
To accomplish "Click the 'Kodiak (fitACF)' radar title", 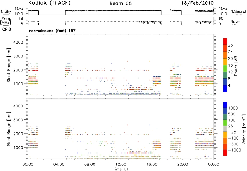I will 49,3.
